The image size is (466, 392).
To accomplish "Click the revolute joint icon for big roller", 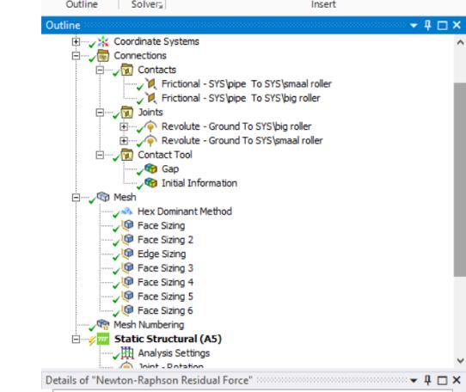I will pos(150,126).
